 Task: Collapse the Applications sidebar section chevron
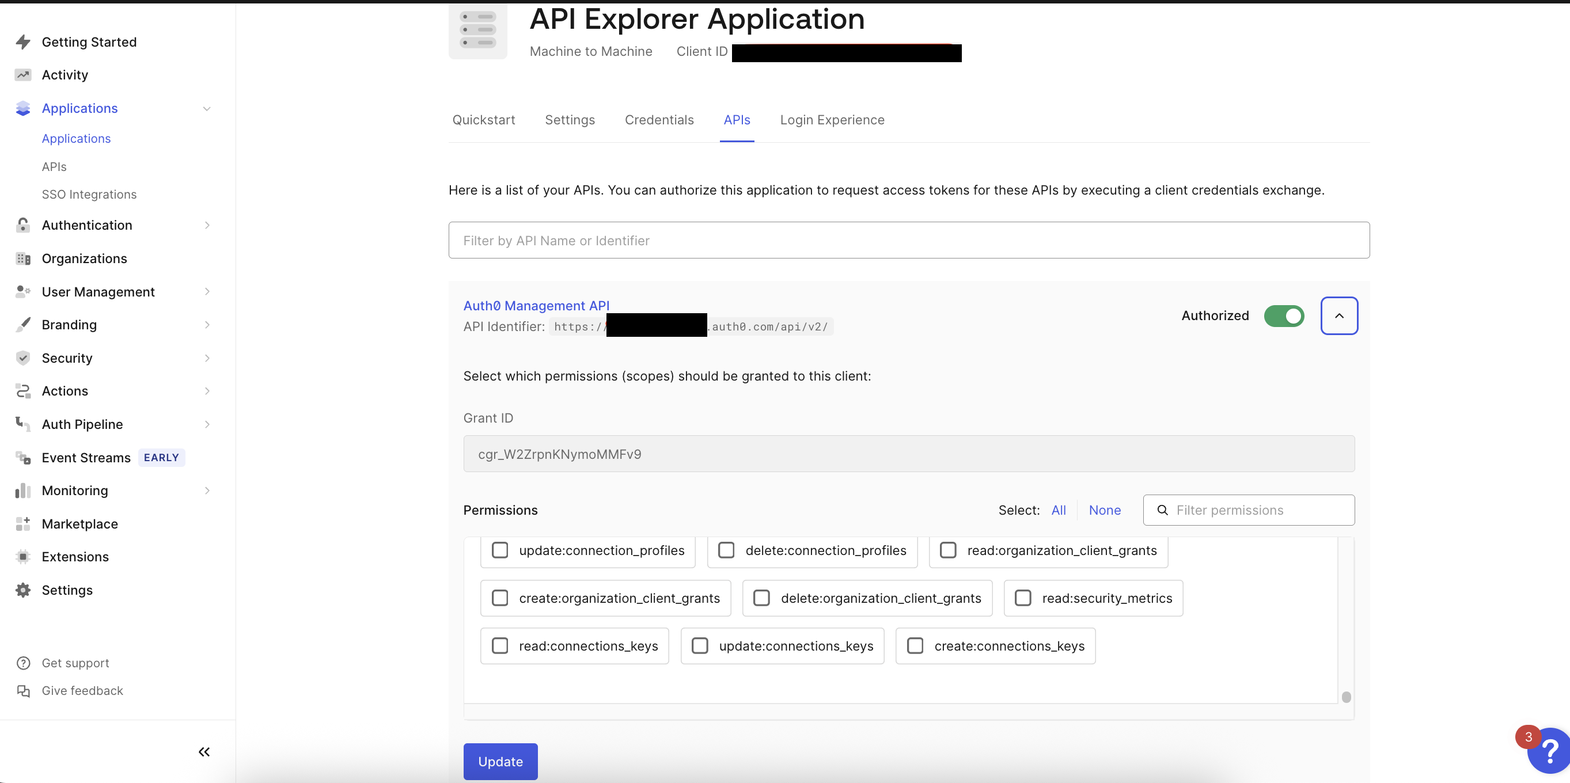coord(207,108)
